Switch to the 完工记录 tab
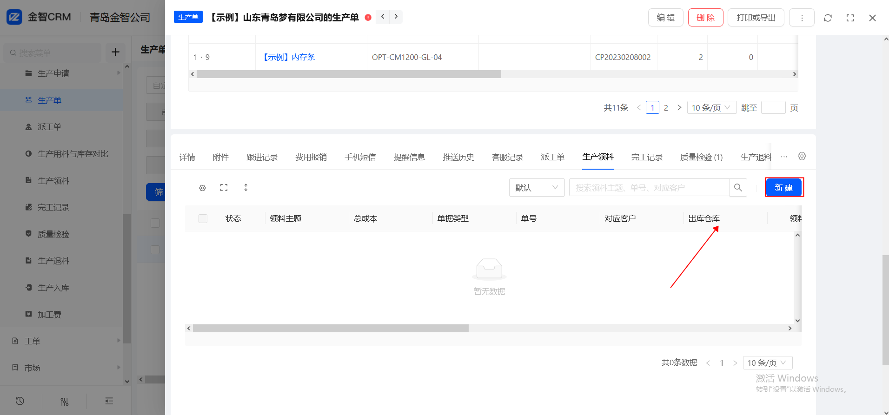889x415 pixels. pyautogui.click(x=647, y=157)
